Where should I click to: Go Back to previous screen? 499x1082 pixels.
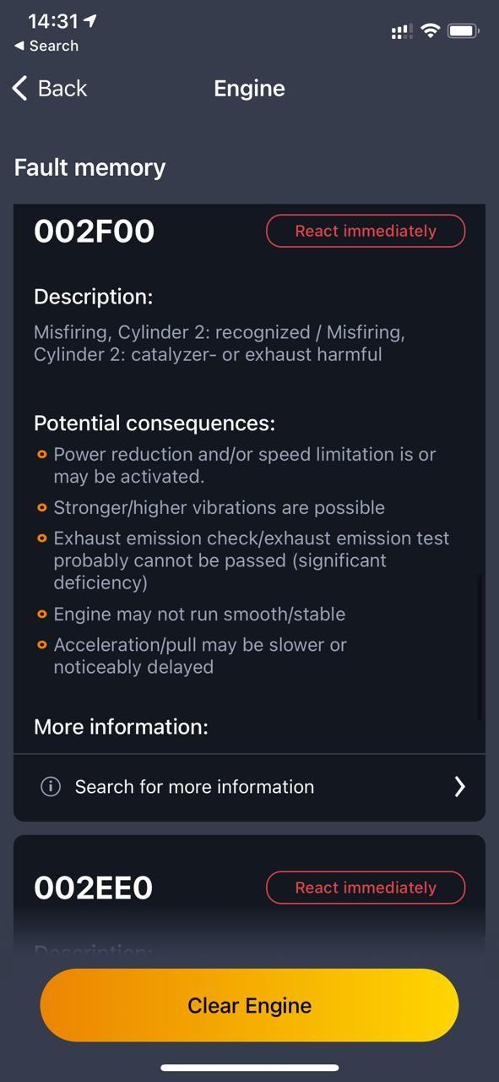pyautogui.click(x=51, y=88)
